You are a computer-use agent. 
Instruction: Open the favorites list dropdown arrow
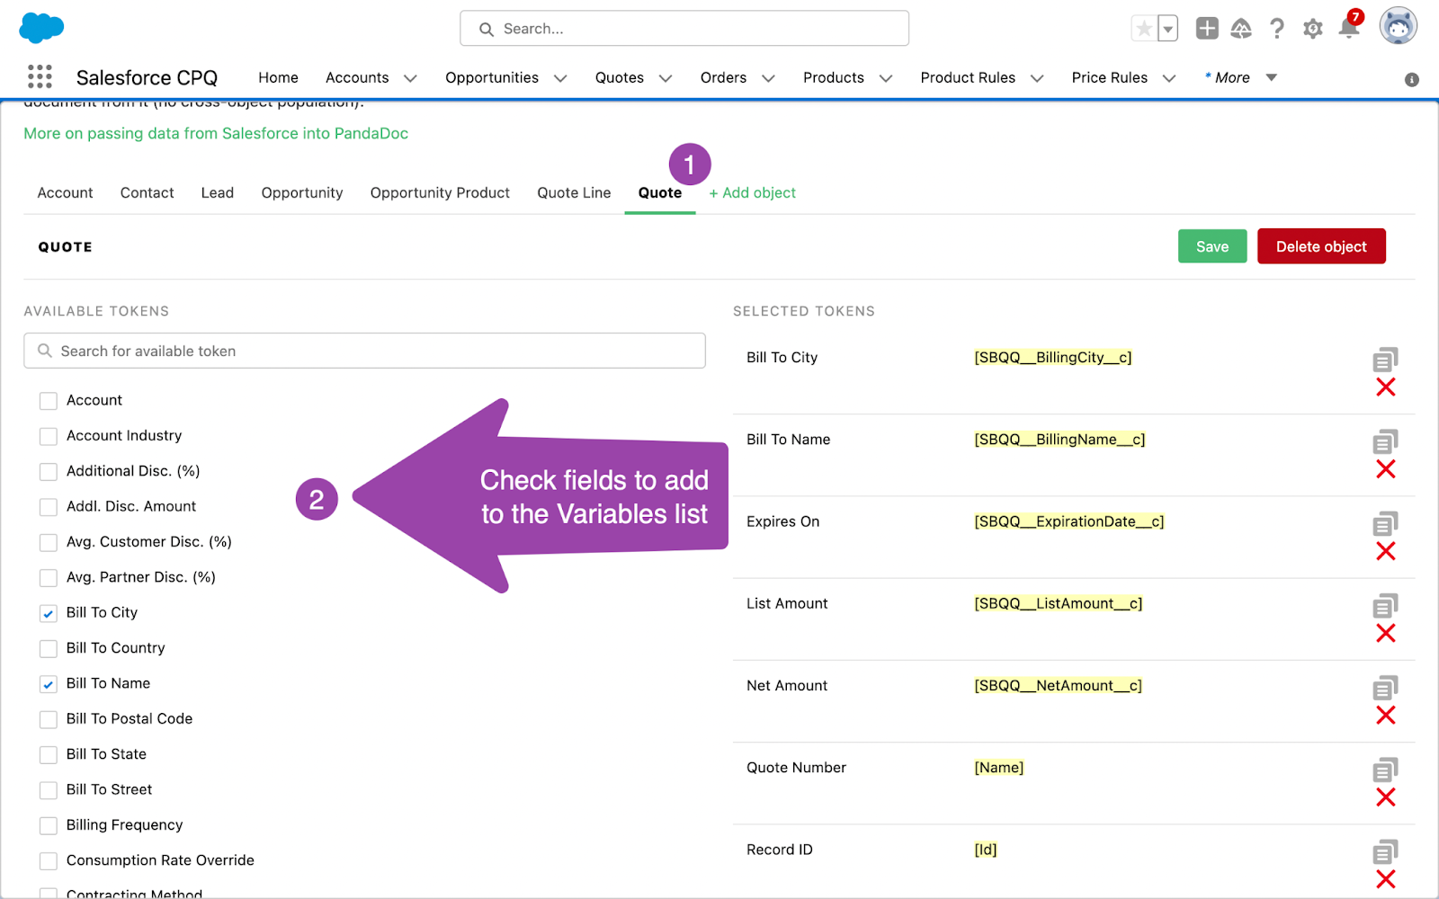pyautogui.click(x=1167, y=29)
